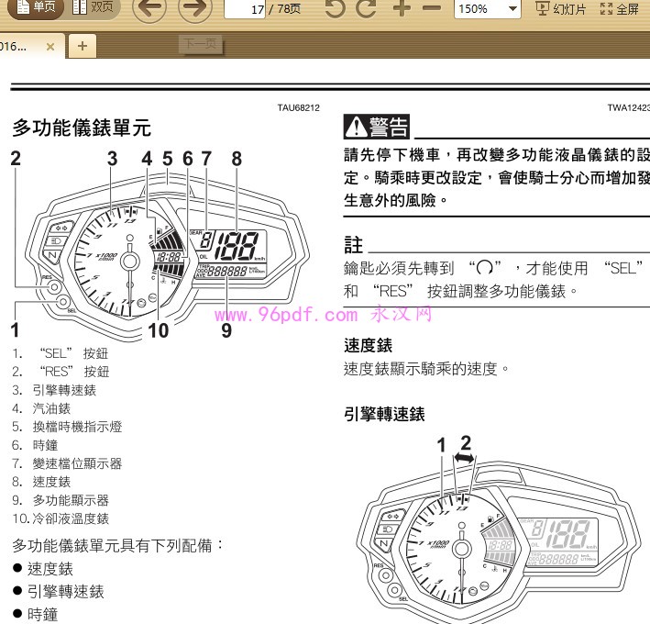This screenshot has width=650, height=624.
Task: Select the open document tab
Action: [18, 45]
